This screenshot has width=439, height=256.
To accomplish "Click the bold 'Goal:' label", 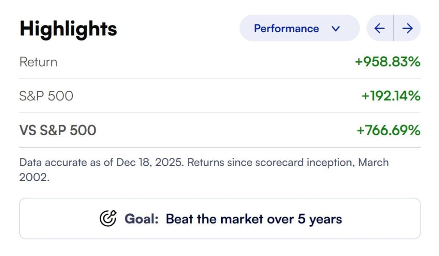I will [141, 219].
